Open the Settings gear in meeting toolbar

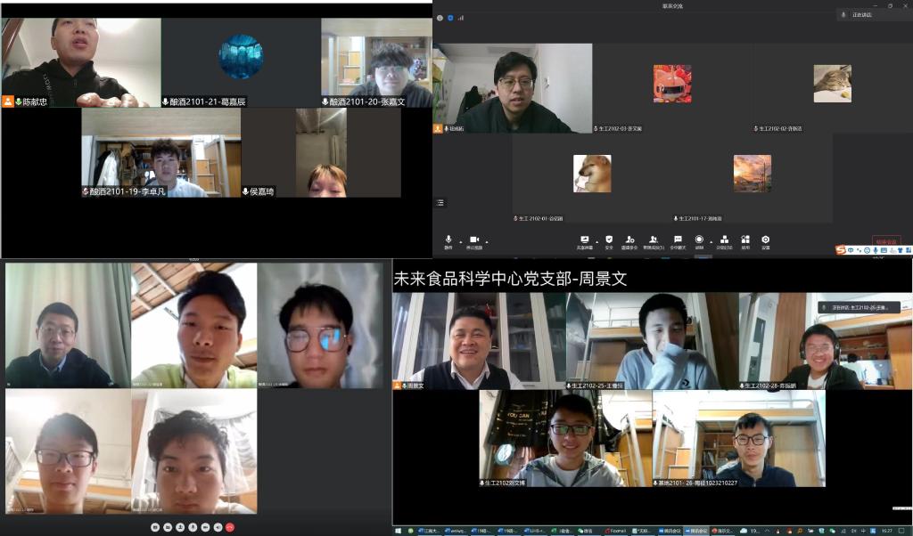click(765, 240)
